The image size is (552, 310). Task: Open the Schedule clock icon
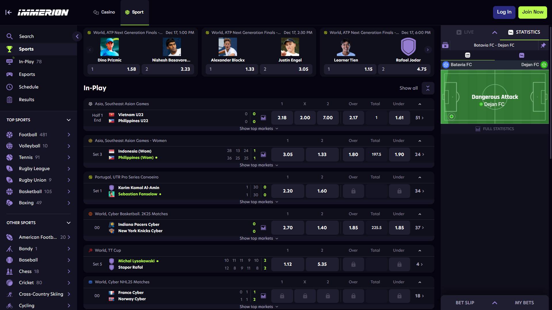[x=9, y=87]
